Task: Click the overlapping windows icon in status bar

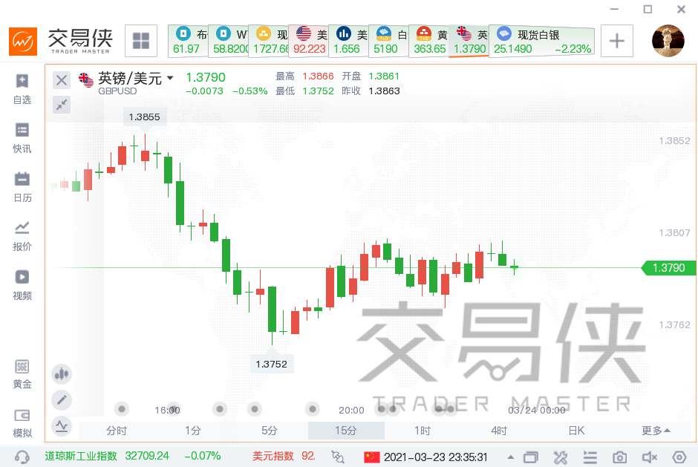Action: 531,457
